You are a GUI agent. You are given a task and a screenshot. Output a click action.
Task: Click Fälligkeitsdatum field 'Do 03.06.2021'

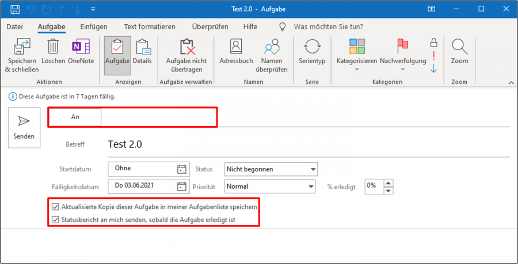(142, 186)
